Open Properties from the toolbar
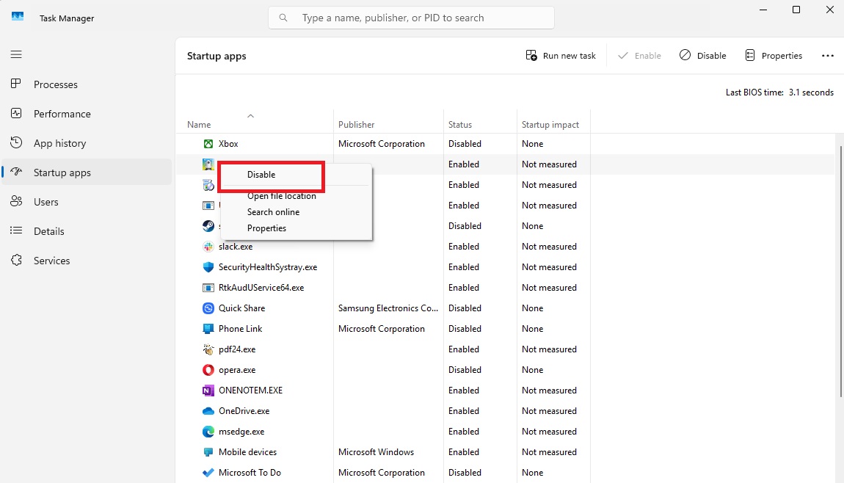The height and width of the screenshot is (483, 844). pyautogui.click(x=773, y=56)
